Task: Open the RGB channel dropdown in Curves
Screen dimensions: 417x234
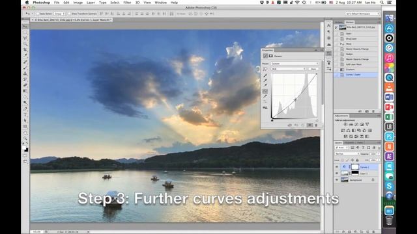Action: (x=288, y=69)
